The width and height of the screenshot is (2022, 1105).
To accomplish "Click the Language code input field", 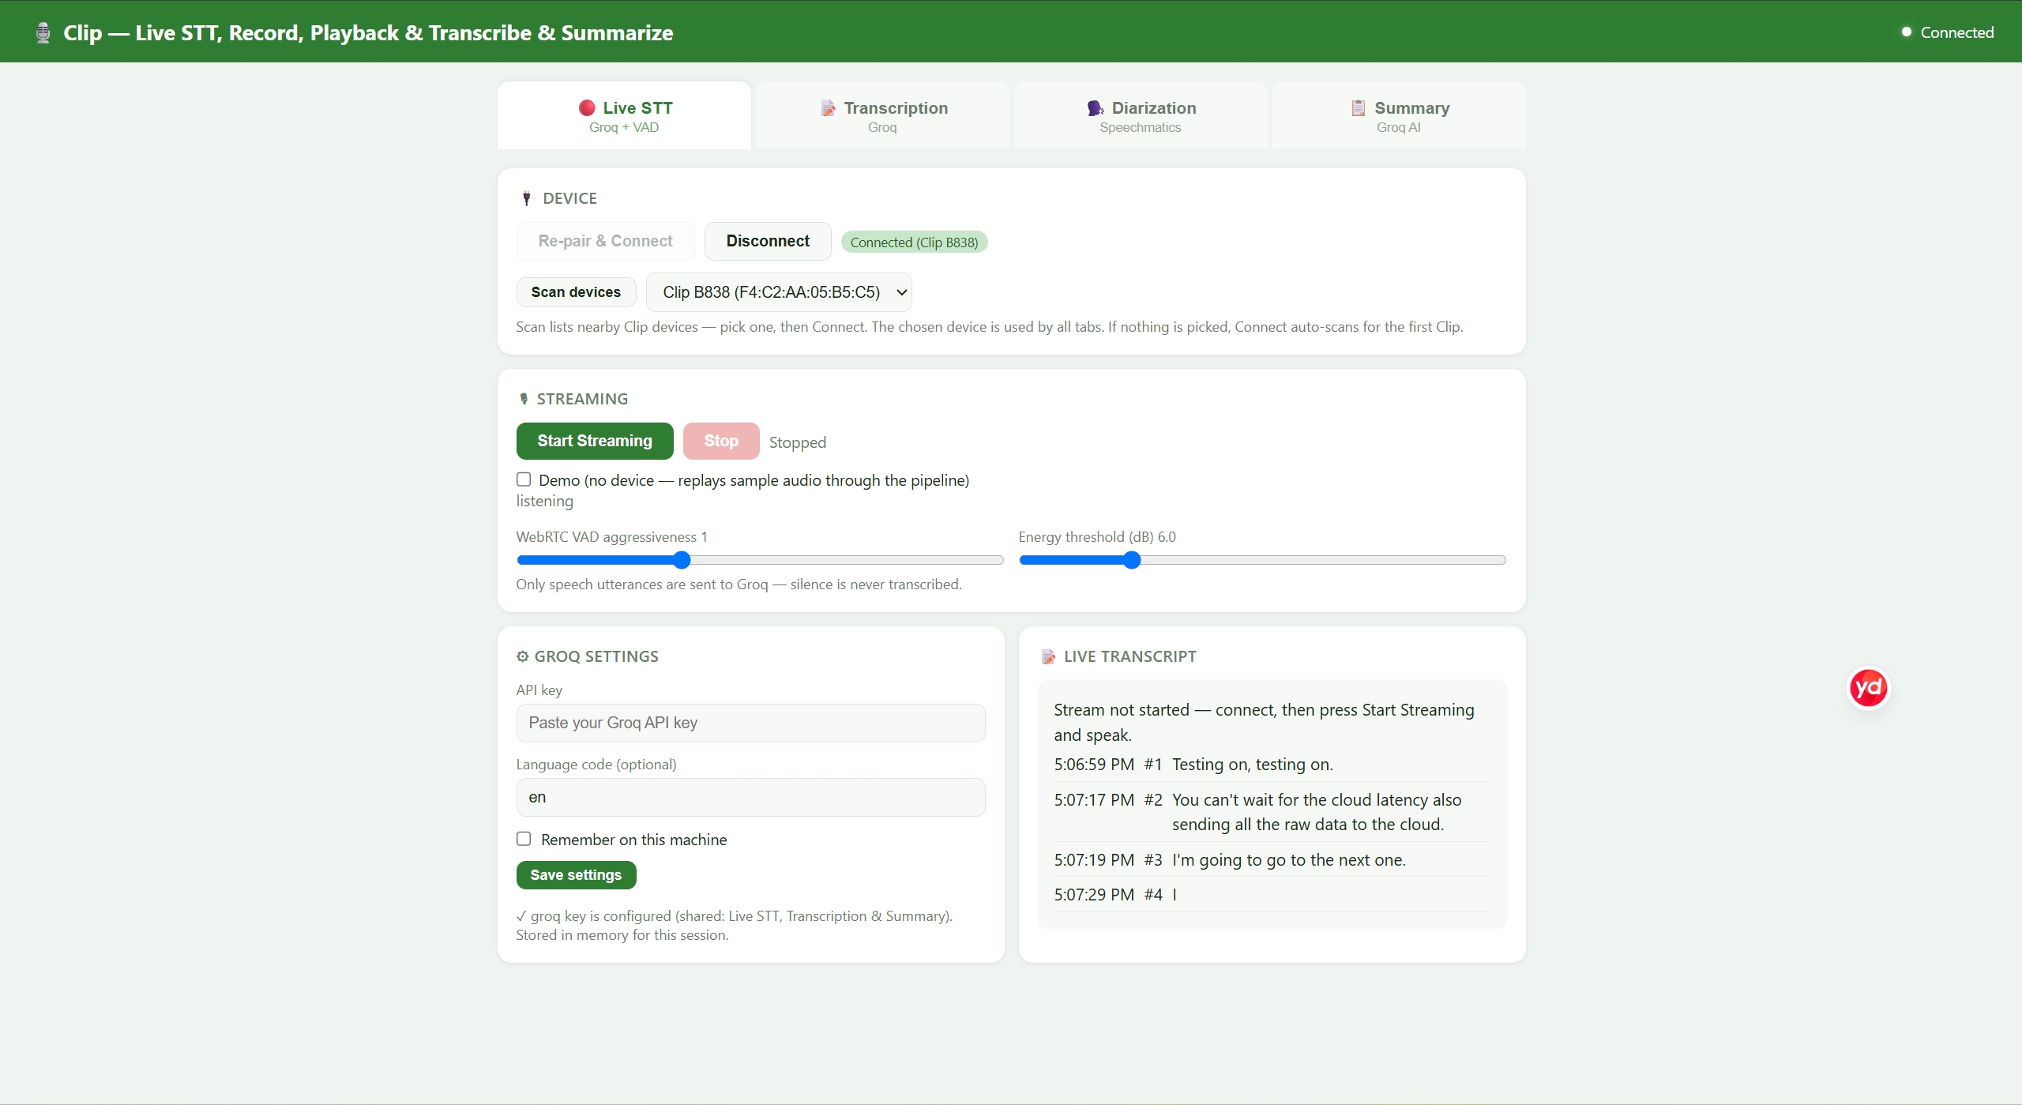I will (x=750, y=797).
